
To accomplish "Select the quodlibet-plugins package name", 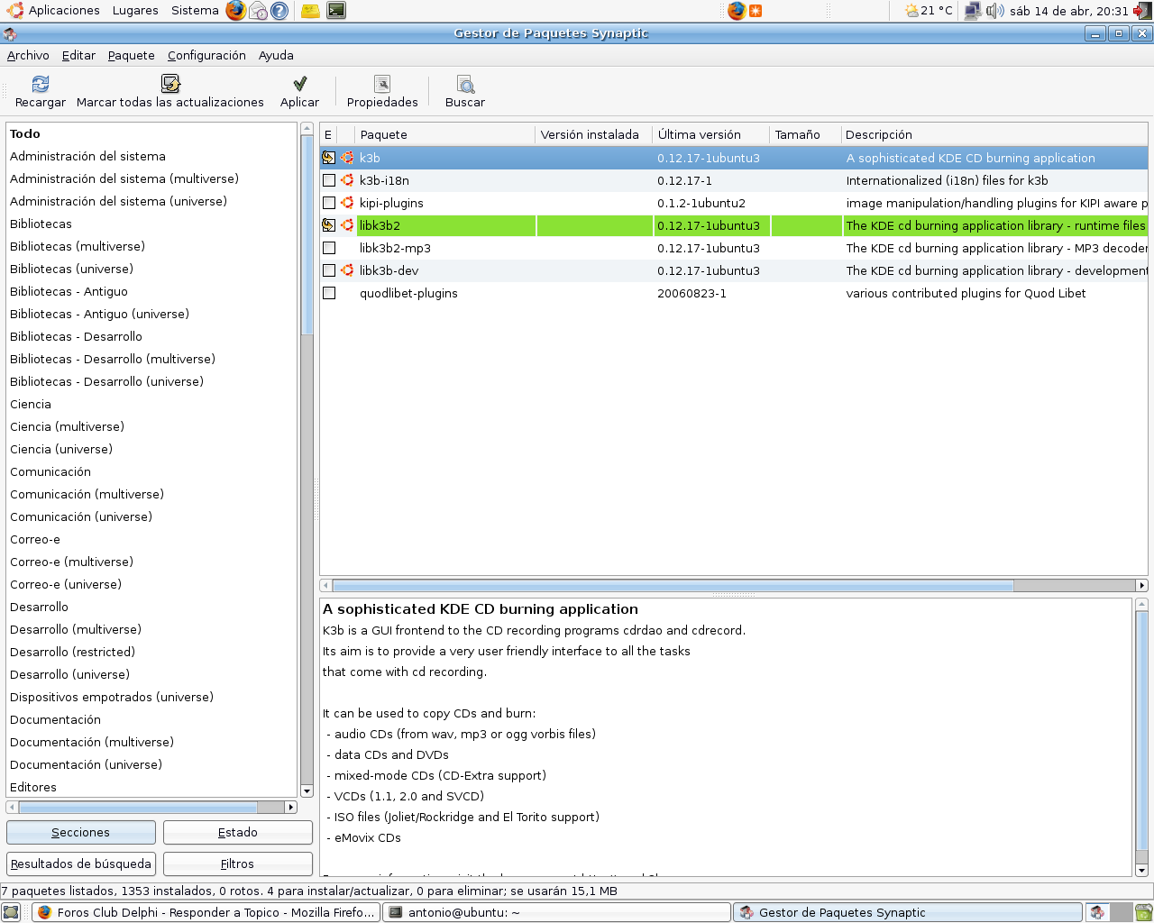I will coord(408,293).
